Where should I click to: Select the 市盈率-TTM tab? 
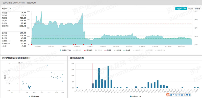181,9
